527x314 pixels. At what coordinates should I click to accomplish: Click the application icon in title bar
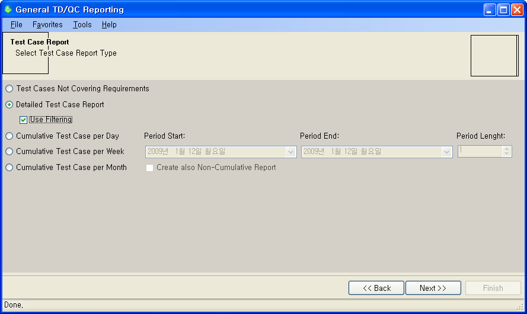point(8,9)
